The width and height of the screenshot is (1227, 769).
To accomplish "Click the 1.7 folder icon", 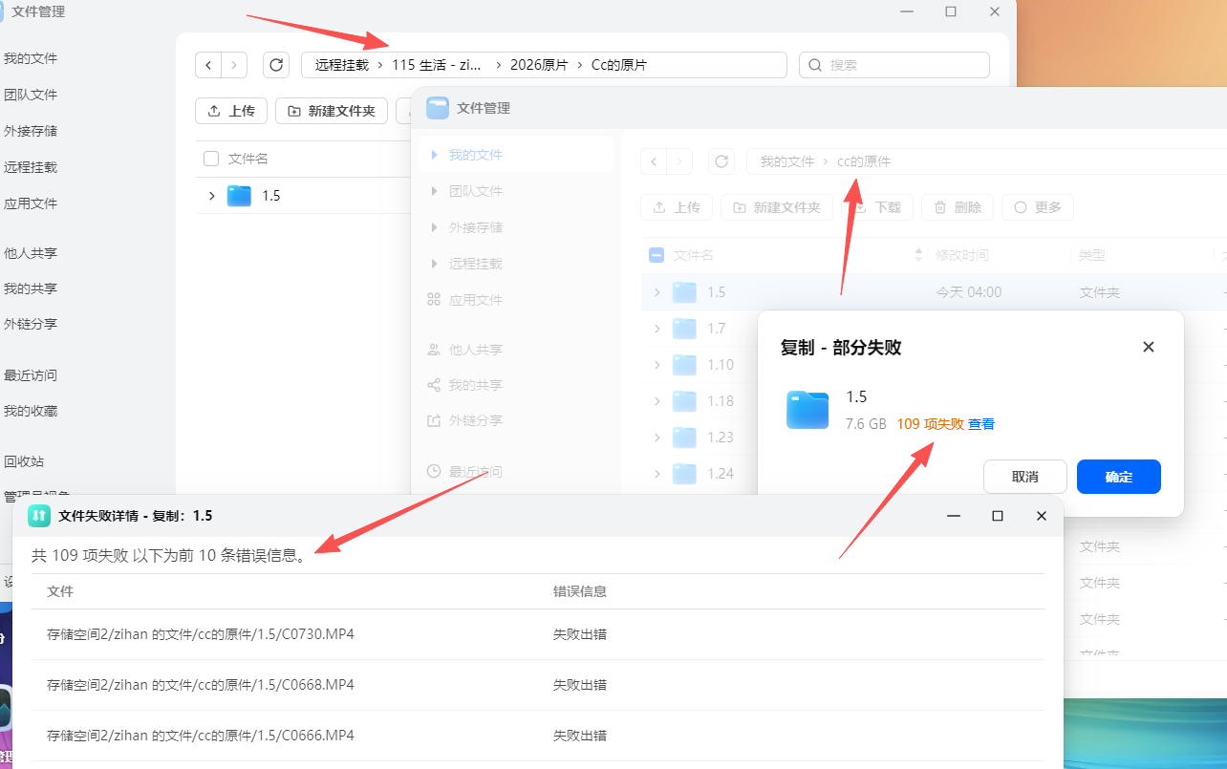I will tap(684, 329).
